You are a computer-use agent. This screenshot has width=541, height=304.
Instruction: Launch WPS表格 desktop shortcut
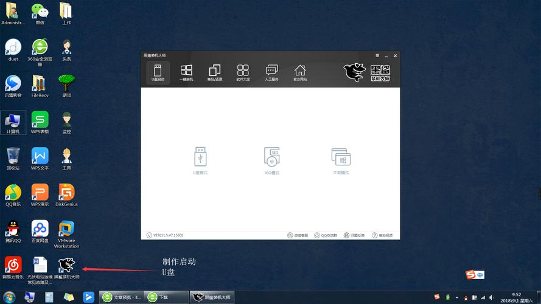pos(40,123)
